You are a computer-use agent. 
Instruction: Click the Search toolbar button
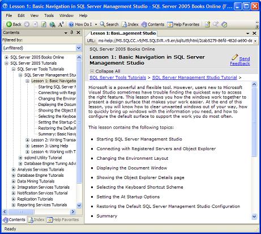coord(109,24)
